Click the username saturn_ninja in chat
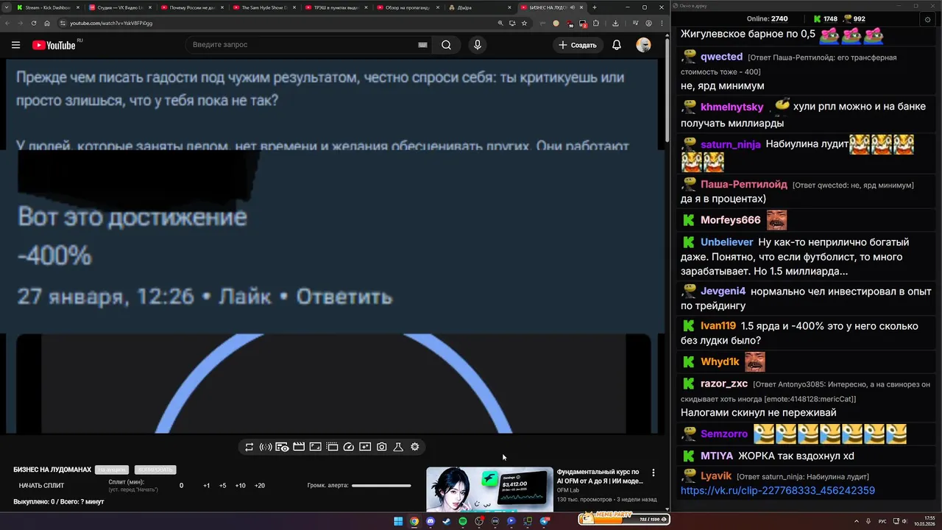Screen dimensions: 942x530 point(731,144)
